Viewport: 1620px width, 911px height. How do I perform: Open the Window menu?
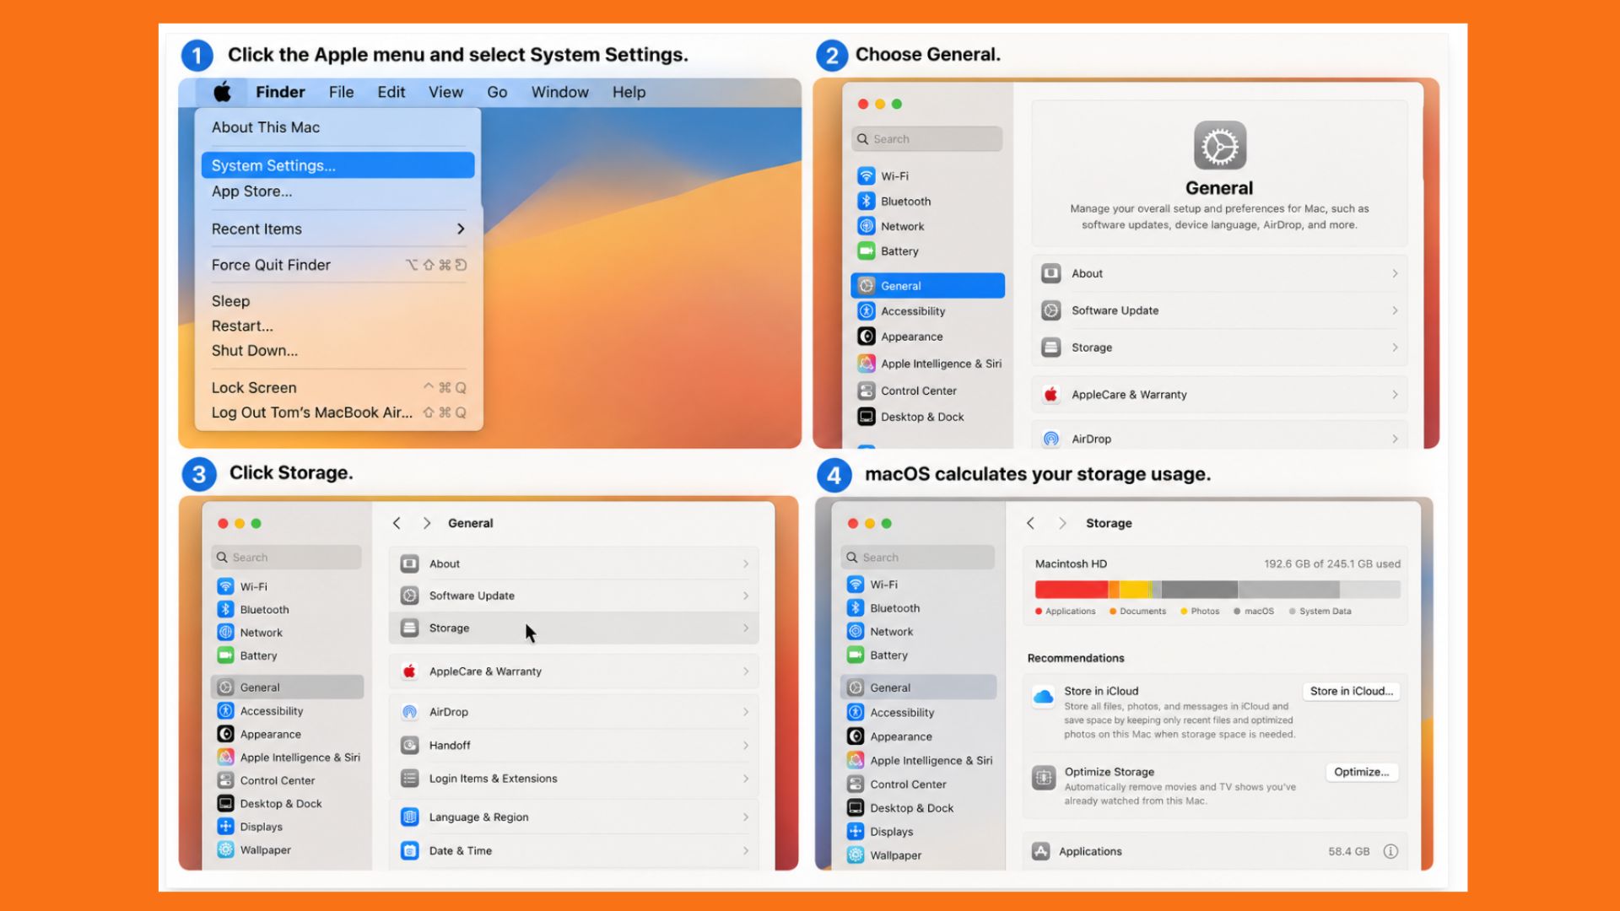(x=559, y=92)
